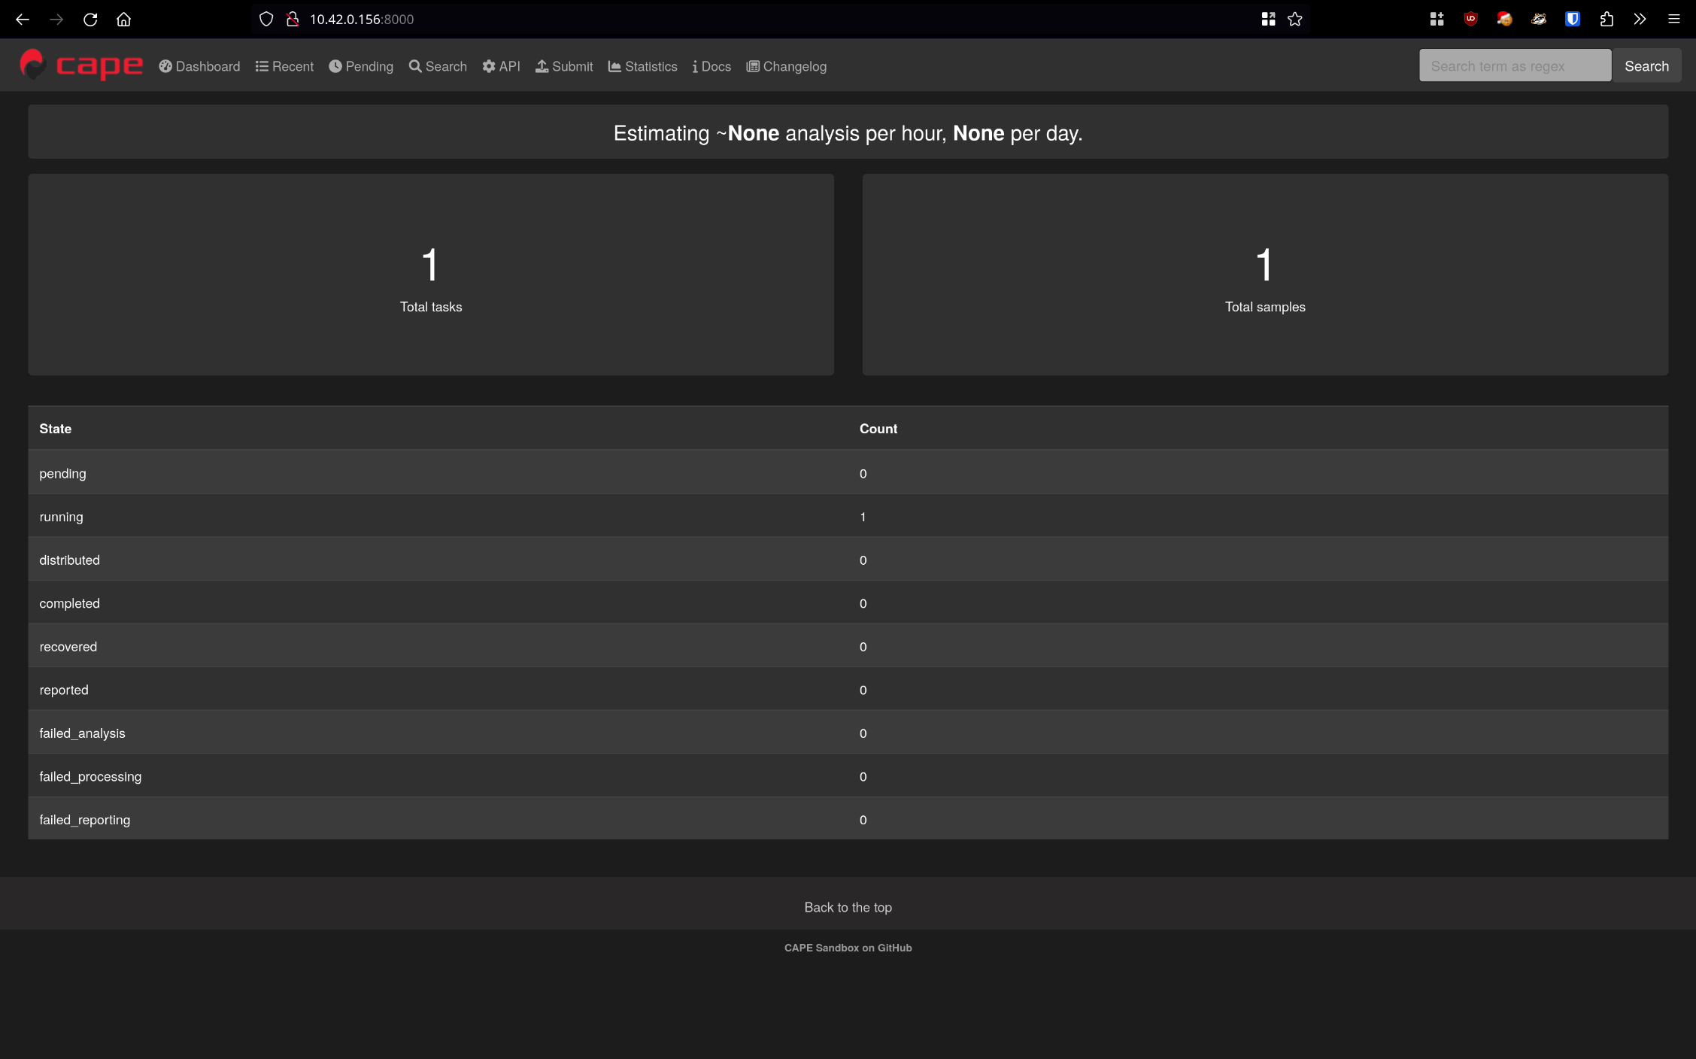Open CAPE Sandbox on GitHub link
The image size is (1696, 1059).
click(848, 948)
